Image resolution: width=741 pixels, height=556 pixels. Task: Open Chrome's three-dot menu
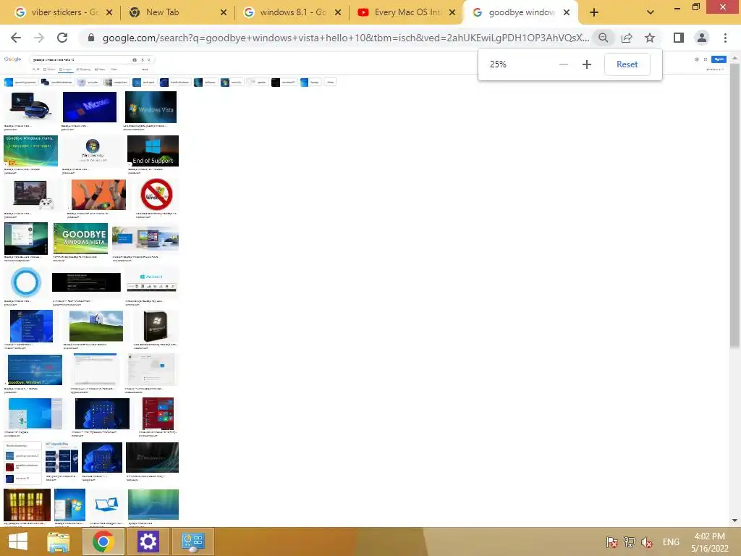click(725, 38)
